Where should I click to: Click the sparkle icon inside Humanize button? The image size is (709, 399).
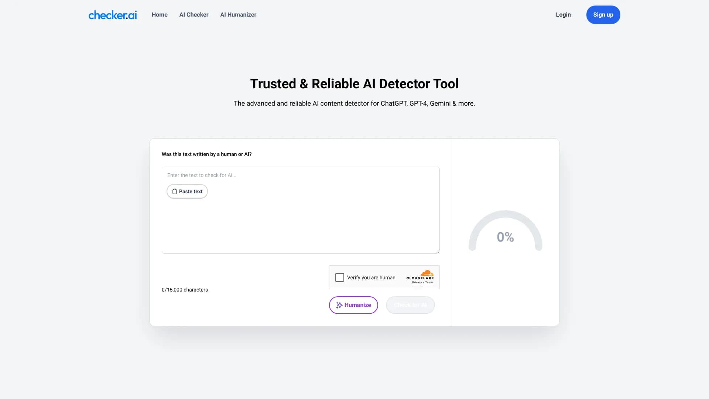pos(339,305)
